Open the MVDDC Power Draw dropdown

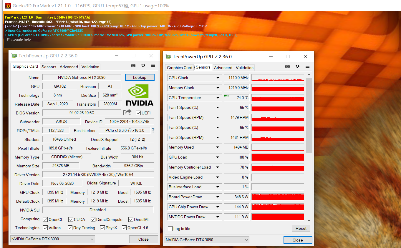point(218,217)
